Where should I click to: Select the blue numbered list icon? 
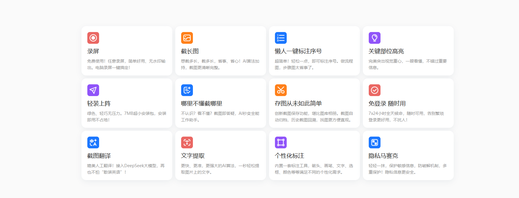coord(281,38)
